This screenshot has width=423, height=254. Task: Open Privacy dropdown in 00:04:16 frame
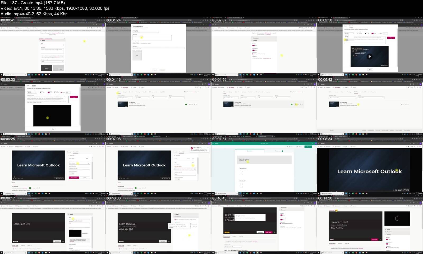click(177, 98)
